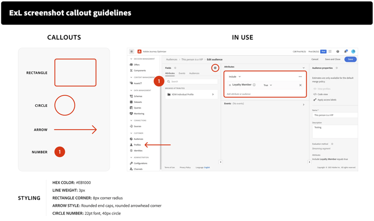Click the Loyalty Member info icon
The image size is (374, 221).
click(254, 85)
